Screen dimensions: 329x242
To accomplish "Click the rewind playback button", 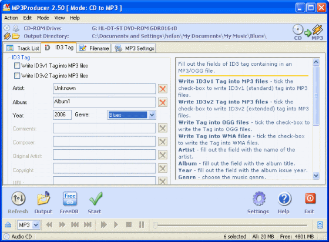I will [49, 225].
